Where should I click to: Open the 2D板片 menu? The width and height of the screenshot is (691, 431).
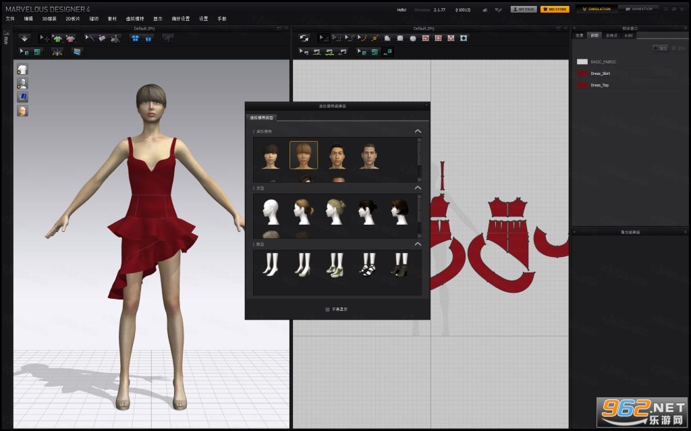click(73, 19)
